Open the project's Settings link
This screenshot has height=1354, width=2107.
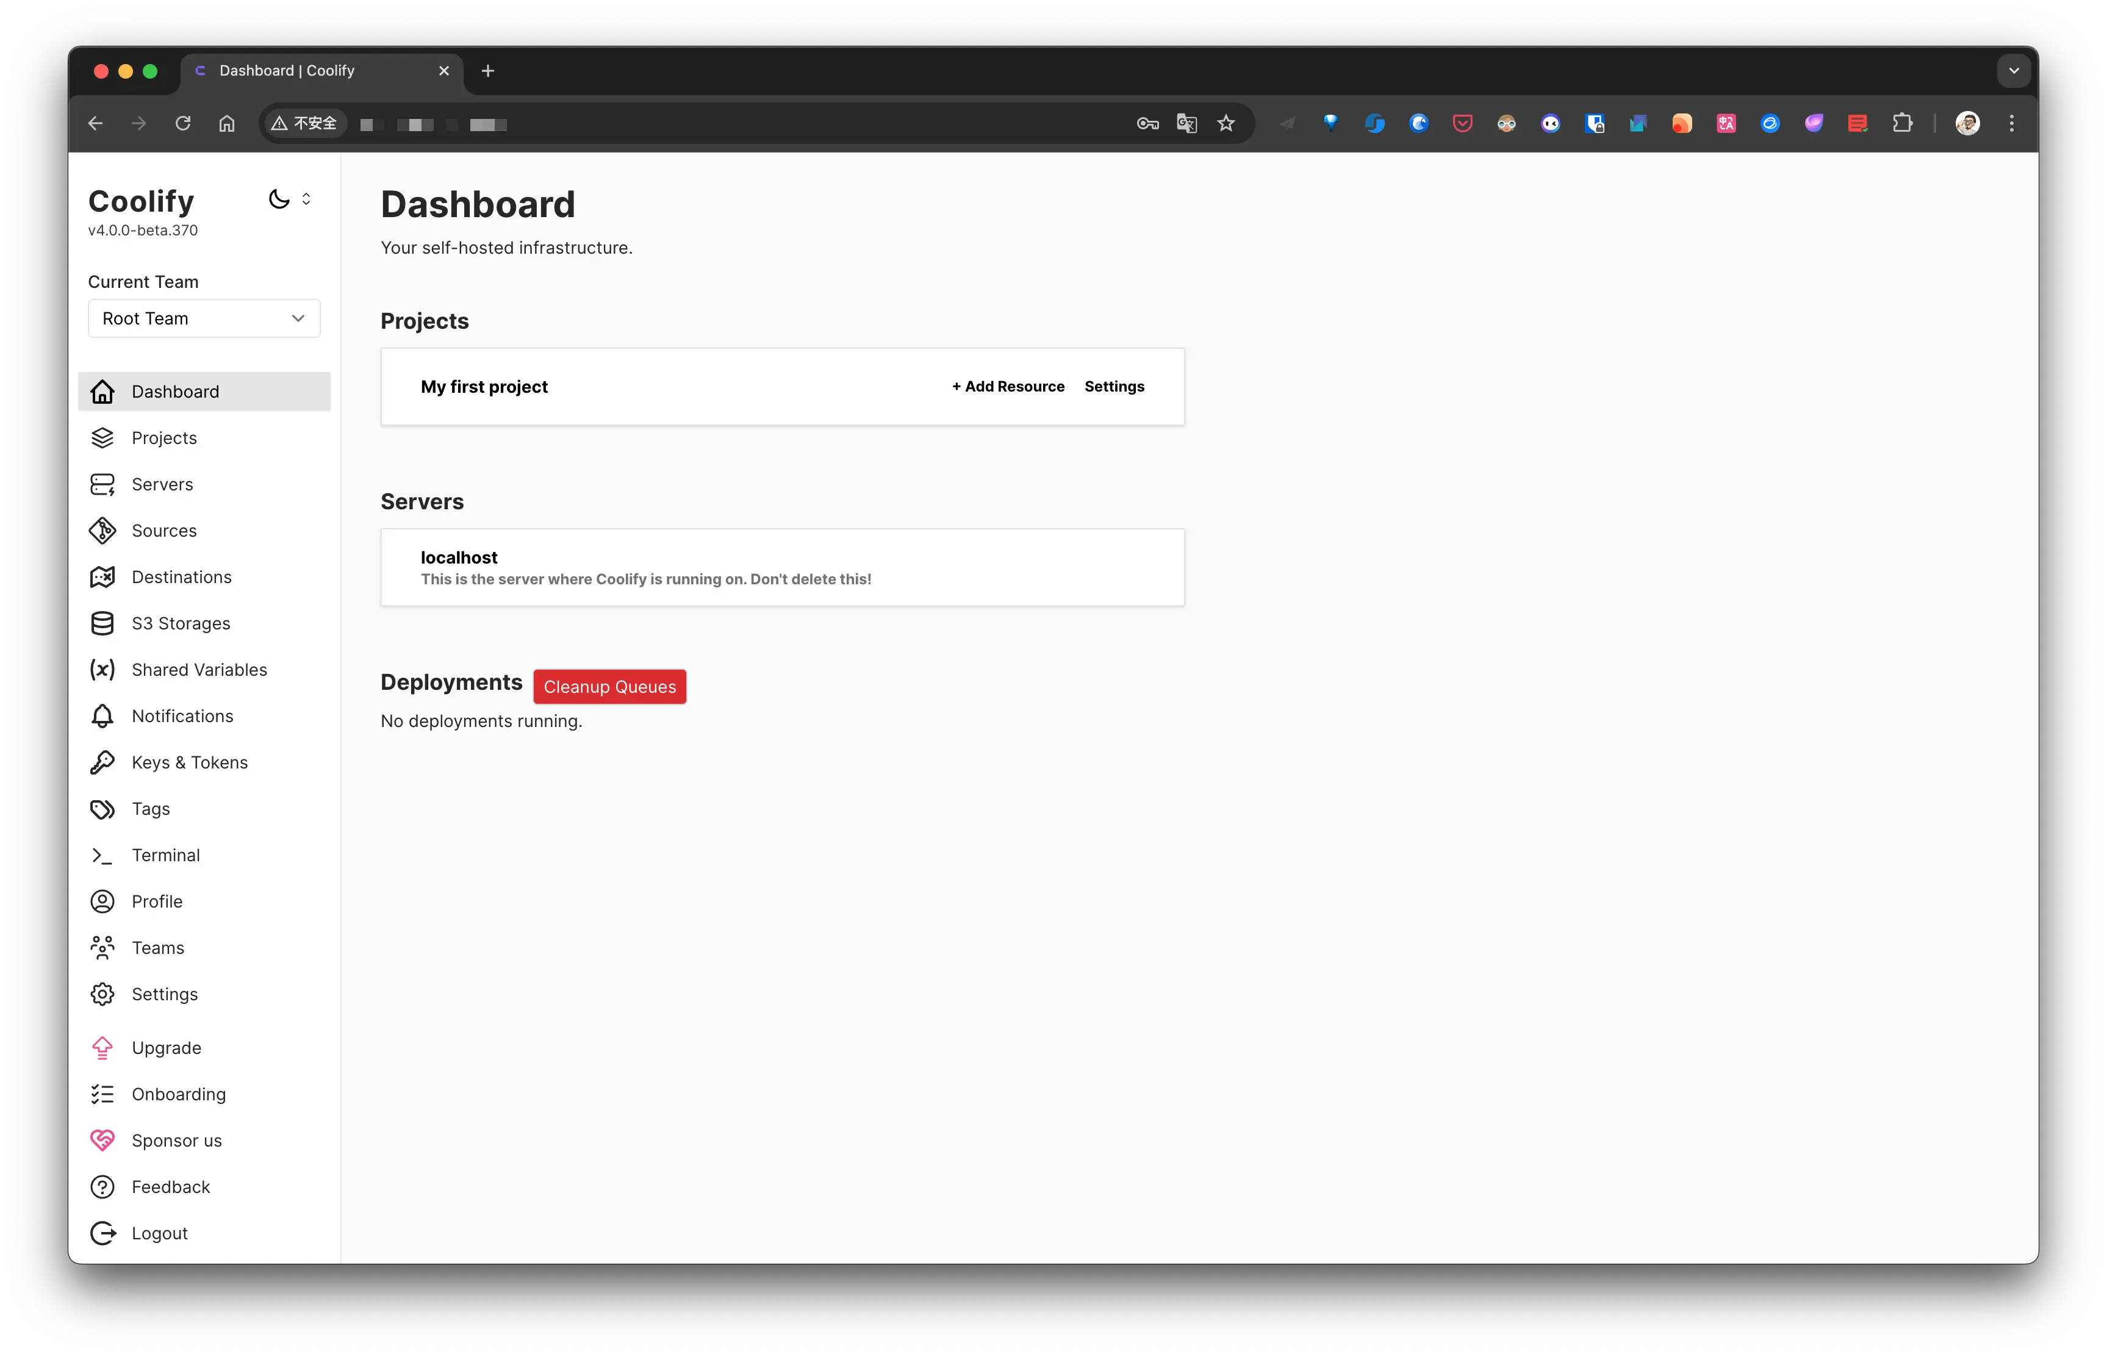coord(1113,387)
